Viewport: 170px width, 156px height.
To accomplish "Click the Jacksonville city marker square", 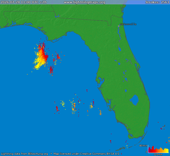I will click(118, 26).
